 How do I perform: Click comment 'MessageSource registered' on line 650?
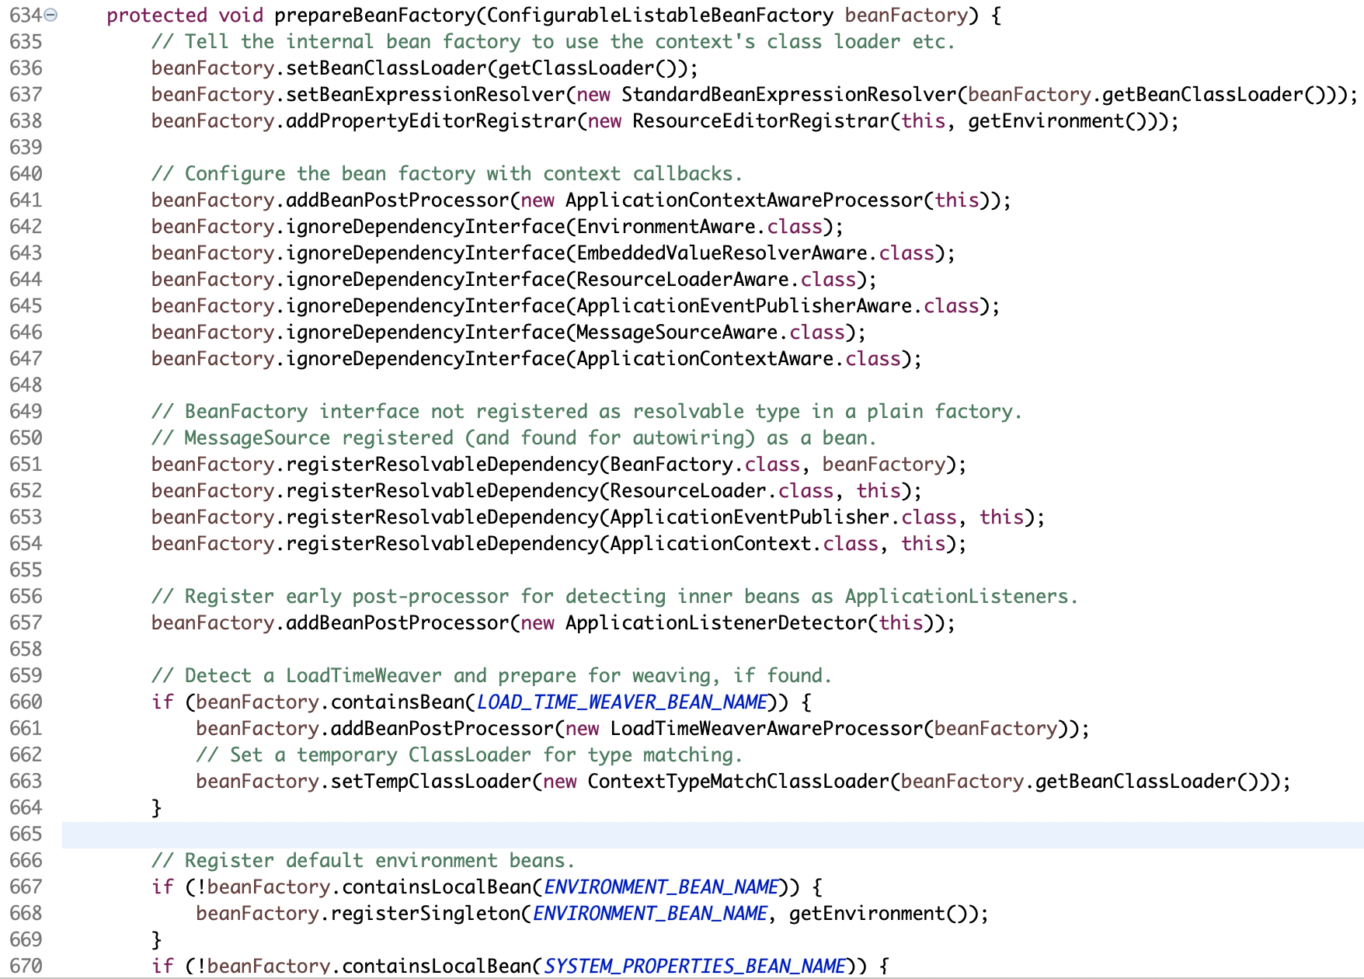pyautogui.click(x=514, y=438)
